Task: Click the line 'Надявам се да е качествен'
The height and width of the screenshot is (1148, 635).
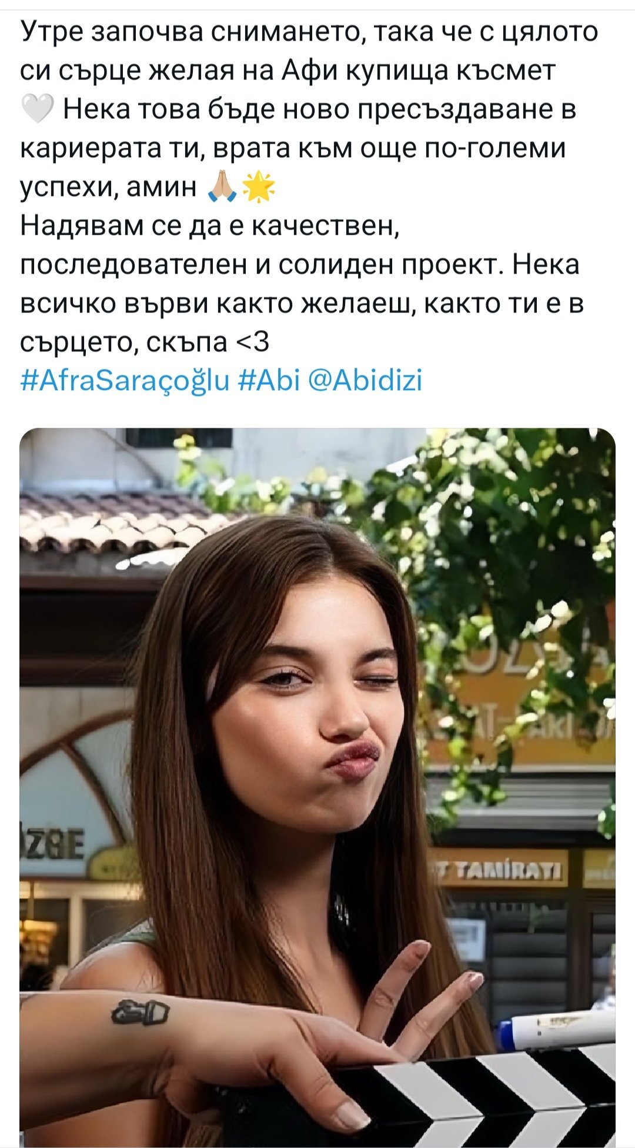Action: [x=210, y=226]
